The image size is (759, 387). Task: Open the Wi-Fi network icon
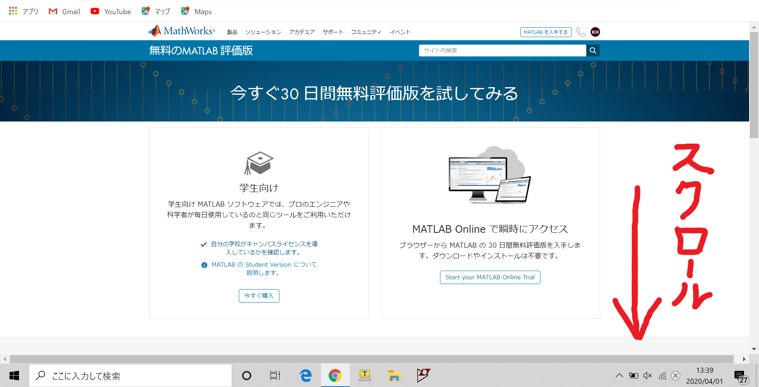pos(663,376)
